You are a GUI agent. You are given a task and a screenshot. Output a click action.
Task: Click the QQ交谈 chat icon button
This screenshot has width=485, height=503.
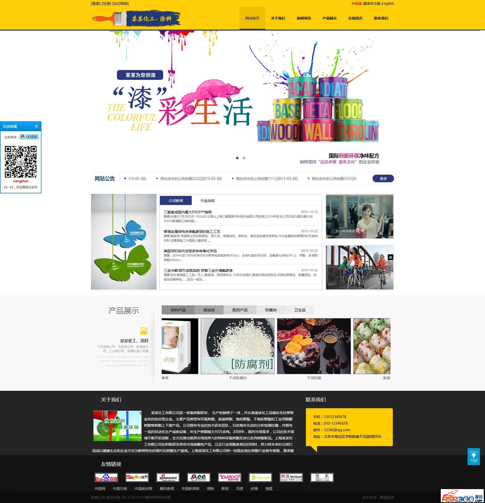tap(29, 137)
